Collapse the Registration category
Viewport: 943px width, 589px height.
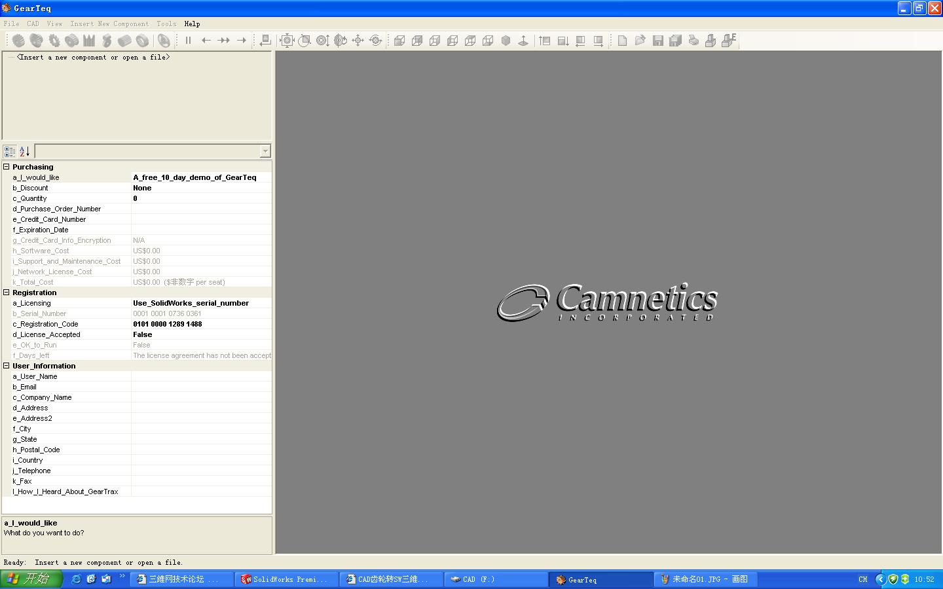[x=7, y=293]
